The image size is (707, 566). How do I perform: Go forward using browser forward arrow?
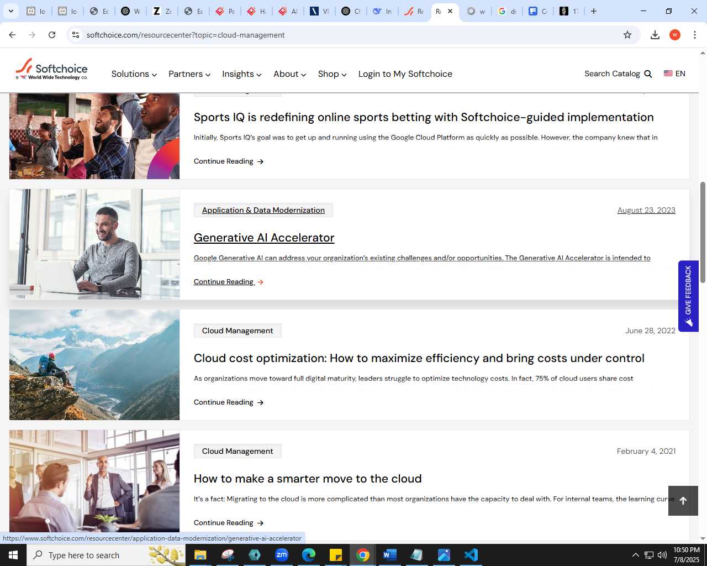pos(32,35)
